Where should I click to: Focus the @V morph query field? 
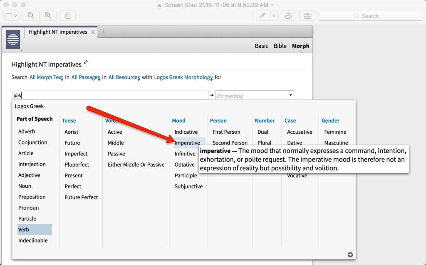click(110, 96)
